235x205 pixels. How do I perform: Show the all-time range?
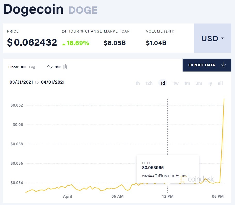[x=220, y=83]
